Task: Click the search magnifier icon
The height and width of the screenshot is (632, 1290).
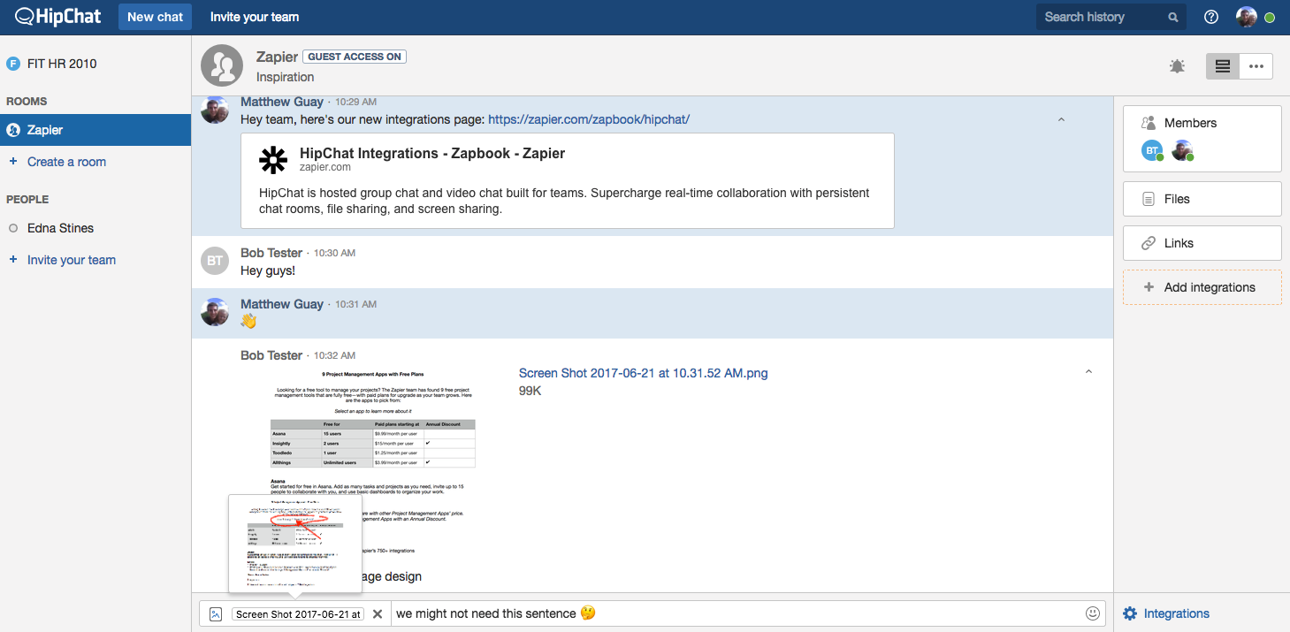Action: click(1173, 17)
